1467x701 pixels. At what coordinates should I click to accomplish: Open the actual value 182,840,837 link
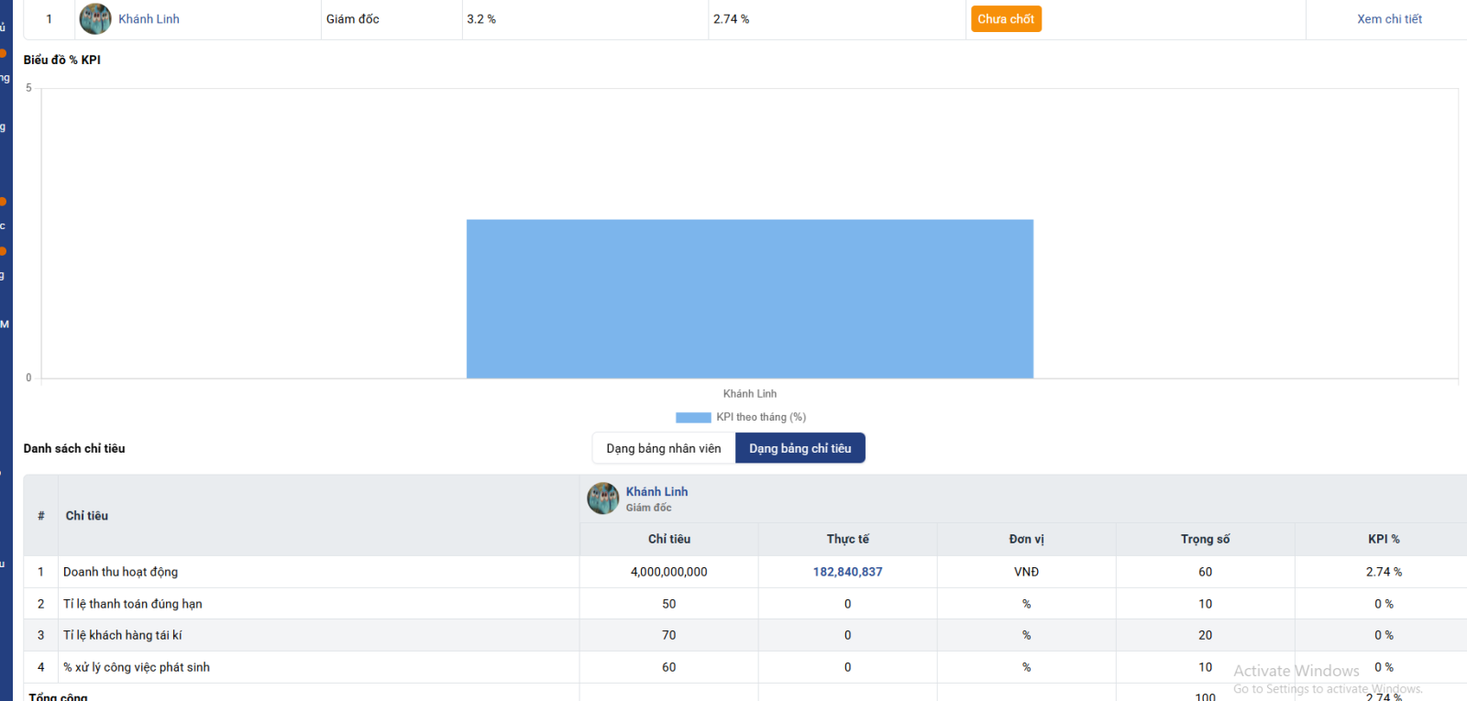click(x=847, y=572)
